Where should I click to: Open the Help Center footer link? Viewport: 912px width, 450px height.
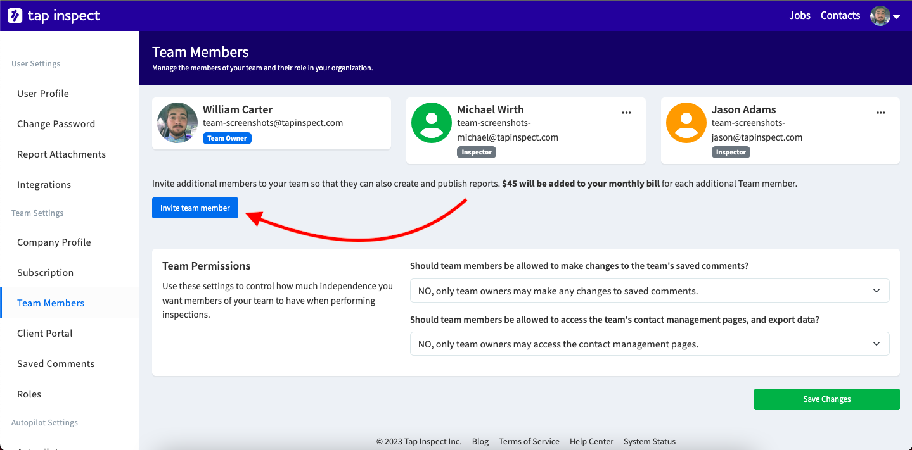[591, 442]
